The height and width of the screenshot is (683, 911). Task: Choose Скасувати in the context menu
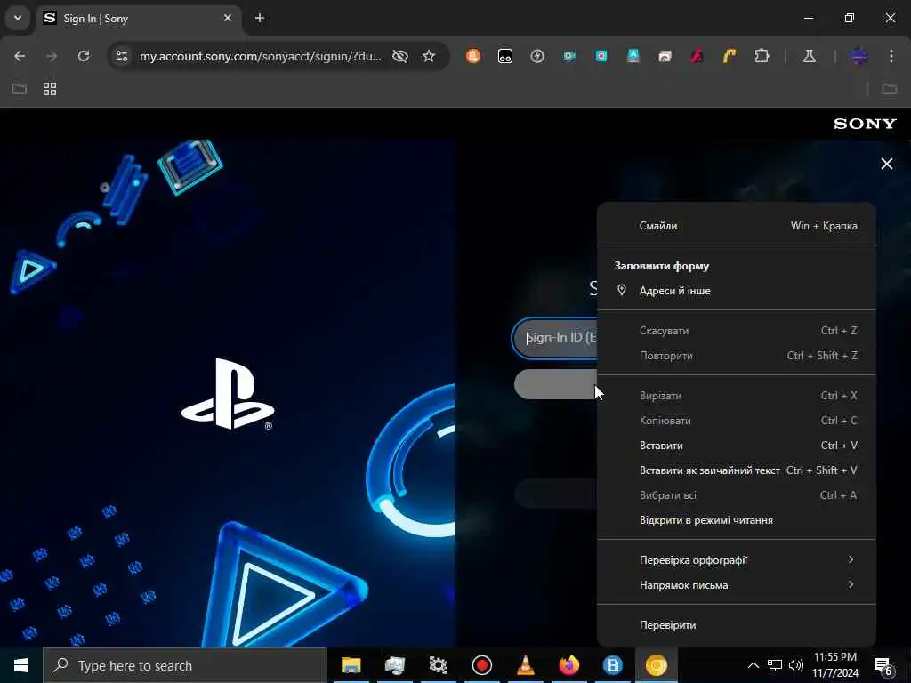click(737, 331)
